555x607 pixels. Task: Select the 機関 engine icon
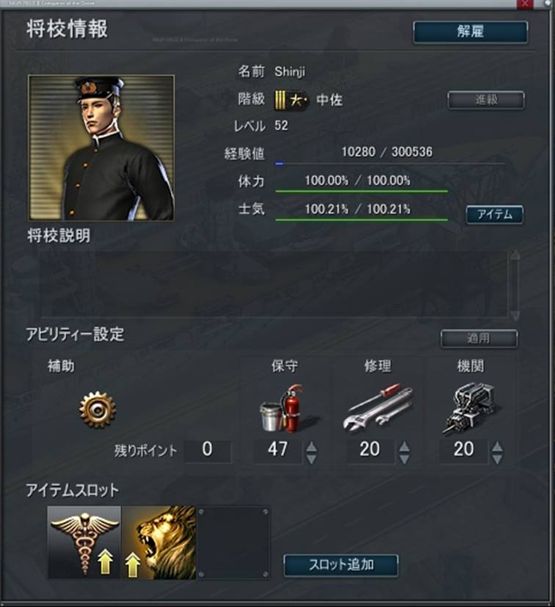(x=471, y=408)
